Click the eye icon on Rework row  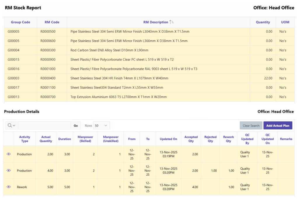pos(9,187)
